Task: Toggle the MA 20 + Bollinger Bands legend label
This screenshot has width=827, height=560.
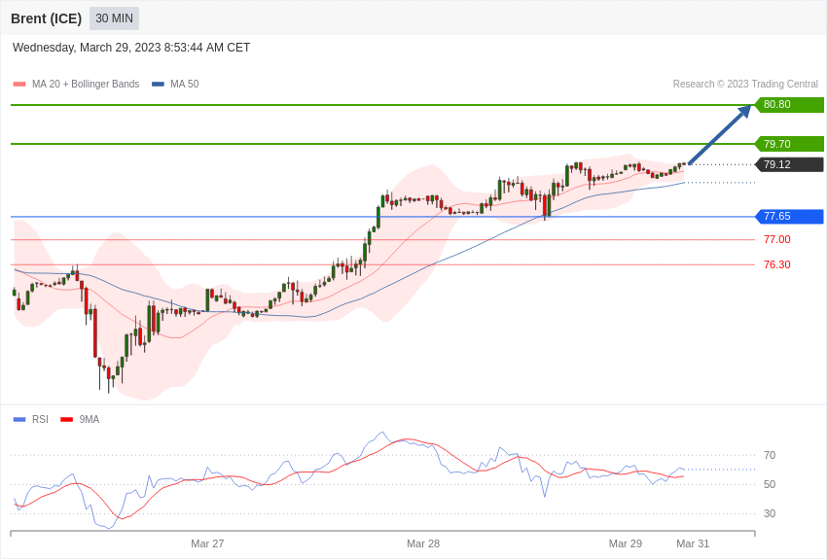Action: (x=86, y=85)
